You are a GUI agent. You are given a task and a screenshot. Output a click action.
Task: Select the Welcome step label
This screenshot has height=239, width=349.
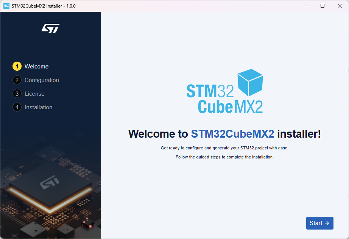point(37,67)
